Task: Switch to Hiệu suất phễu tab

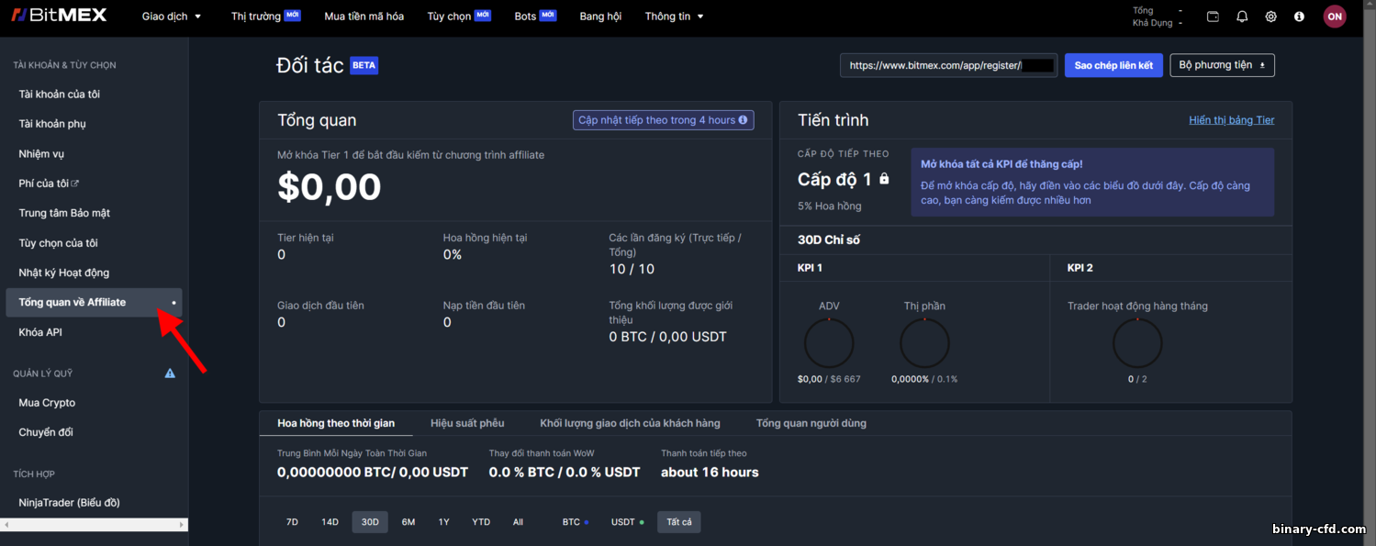Action: [467, 423]
